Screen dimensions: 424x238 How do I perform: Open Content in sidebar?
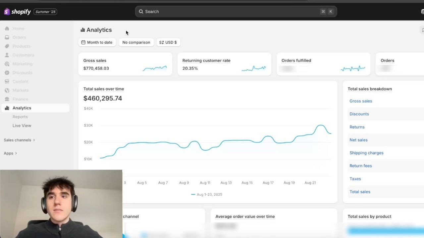[x=21, y=81]
